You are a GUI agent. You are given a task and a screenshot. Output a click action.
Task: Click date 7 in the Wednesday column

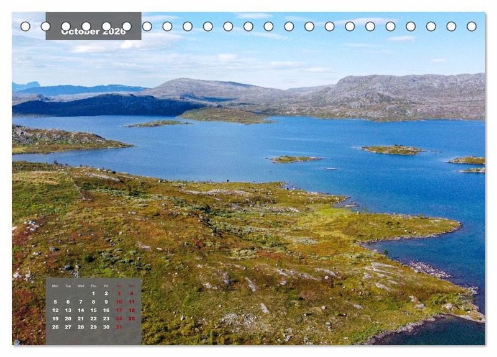[81, 302]
